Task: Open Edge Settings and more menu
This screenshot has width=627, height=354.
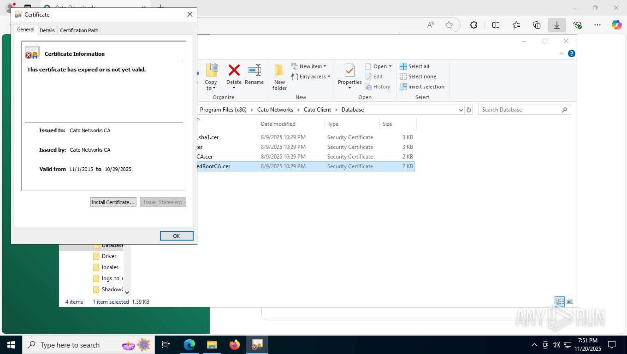Action: pos(597,25)
